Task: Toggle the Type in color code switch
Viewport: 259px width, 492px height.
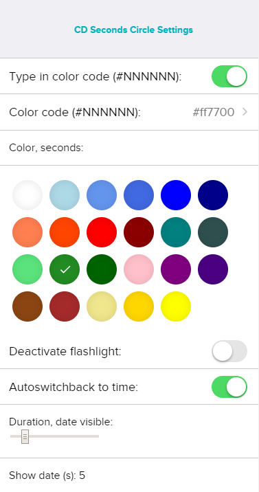Action: pyautogui.click(x=229, y=76)
